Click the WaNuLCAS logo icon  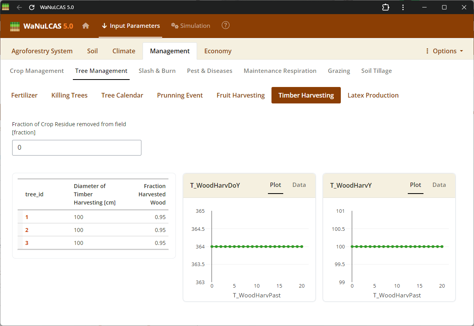tap(15, 26)
